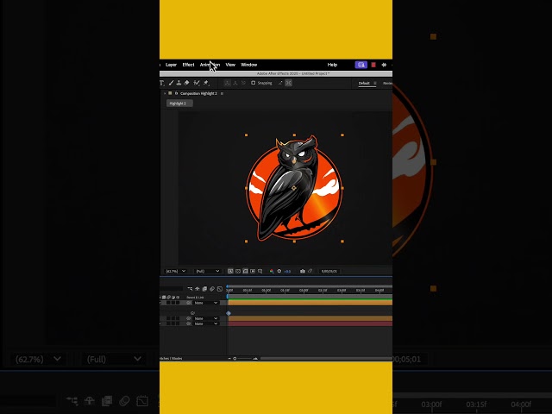Enable Frame Blending timeline icon

(204, 289)
